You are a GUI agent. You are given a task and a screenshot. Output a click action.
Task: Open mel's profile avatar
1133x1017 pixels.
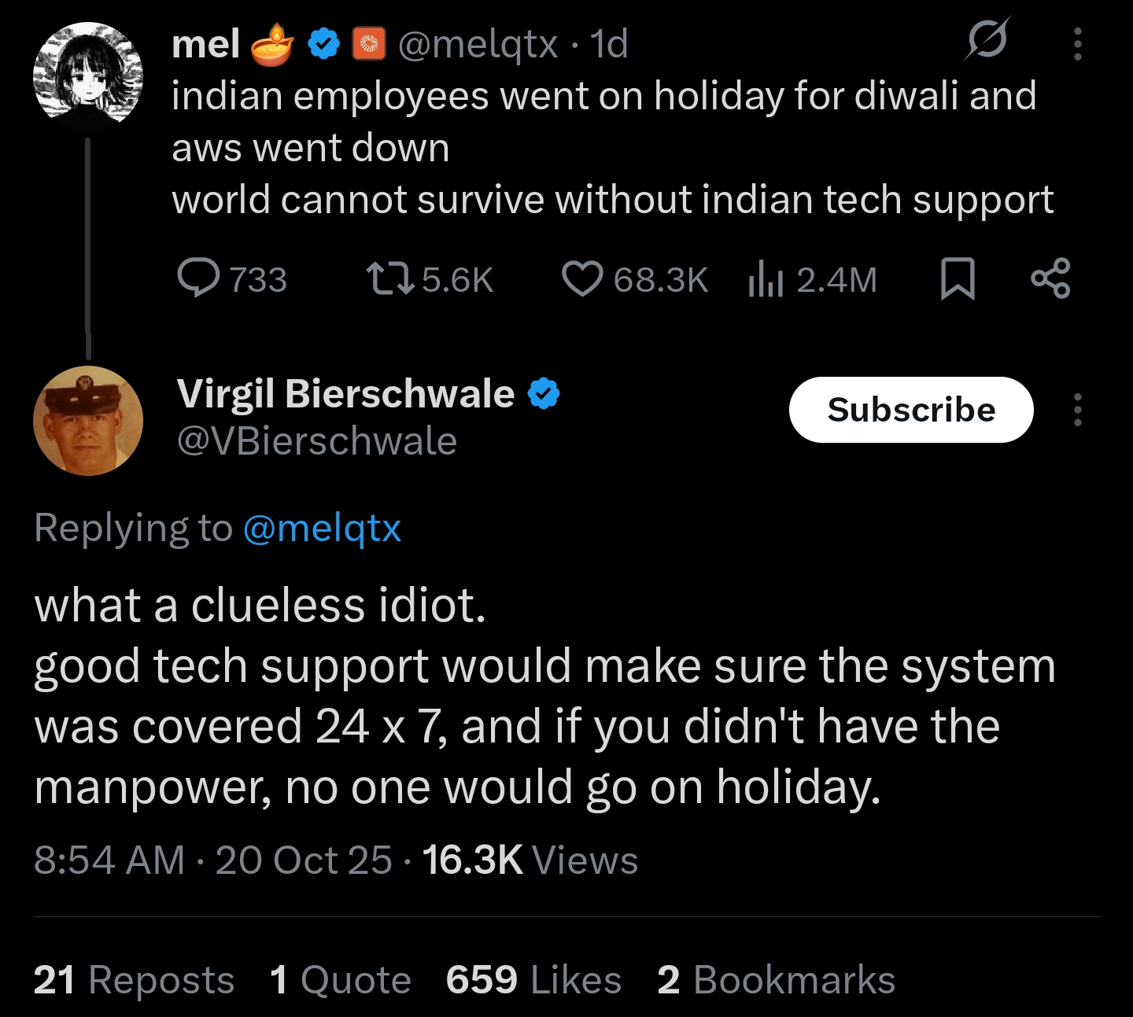[88, 76]
